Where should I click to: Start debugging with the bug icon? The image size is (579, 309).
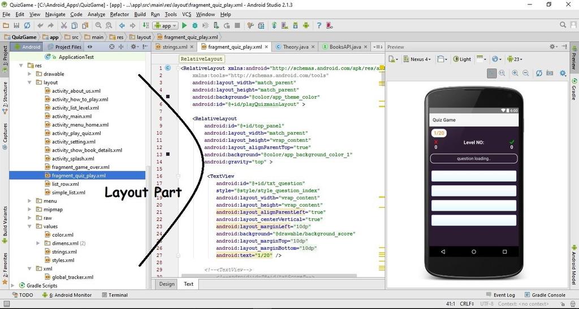pos(195,25)
